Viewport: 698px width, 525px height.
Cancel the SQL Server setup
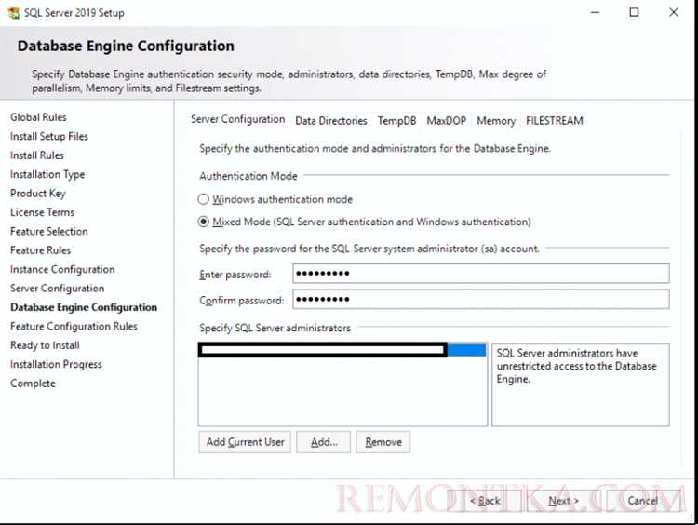642,501
